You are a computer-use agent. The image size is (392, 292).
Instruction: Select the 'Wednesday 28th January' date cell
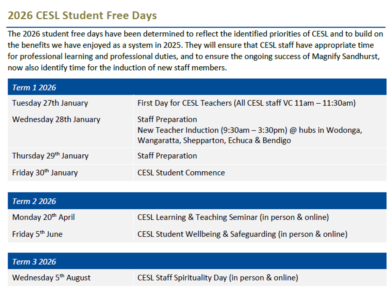56,119
